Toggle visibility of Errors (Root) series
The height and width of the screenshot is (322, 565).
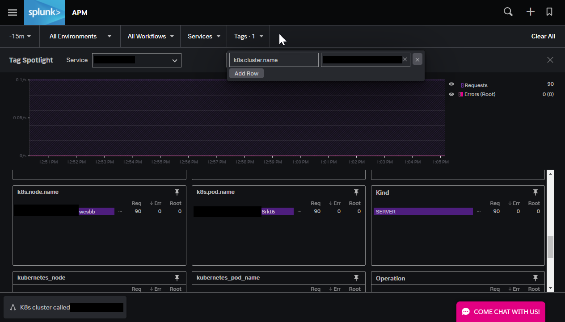[451, 94]
